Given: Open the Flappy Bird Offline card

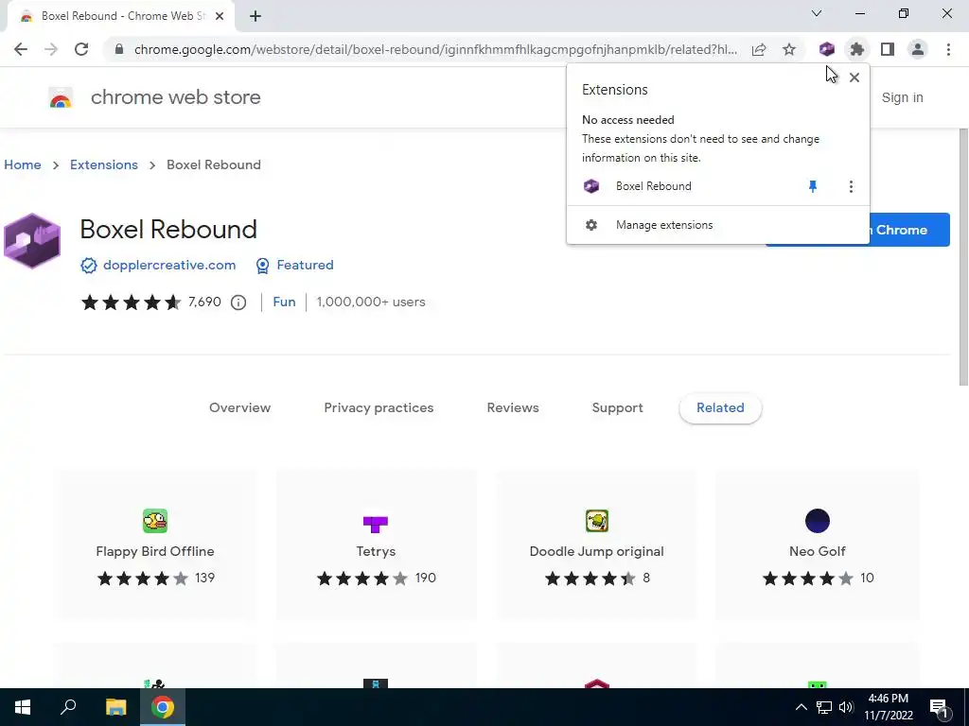Looking at the screenshot, I should tap(155, 545).
